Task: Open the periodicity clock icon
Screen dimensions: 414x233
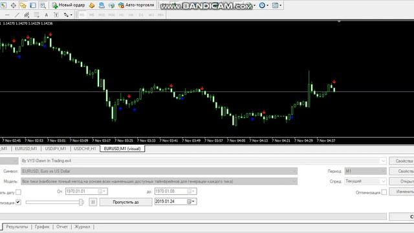Action: (262, 5)
